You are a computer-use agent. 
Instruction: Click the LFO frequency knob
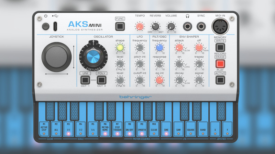(140, 48)
